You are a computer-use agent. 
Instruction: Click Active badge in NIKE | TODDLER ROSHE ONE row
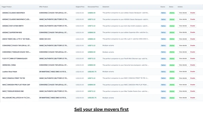172,91
